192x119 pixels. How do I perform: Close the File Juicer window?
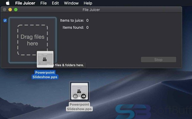pyautogui.click(x=4, y=10)
